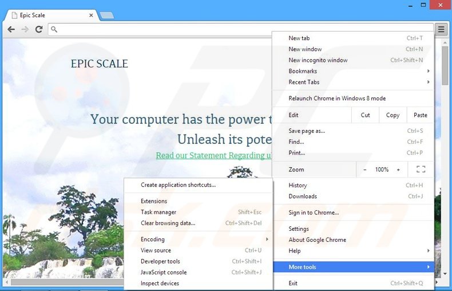Image resolution: width=452 pixels, height=291 pixels.
Task: Click the EPIC SCALE site title
Action: [100, 64]
